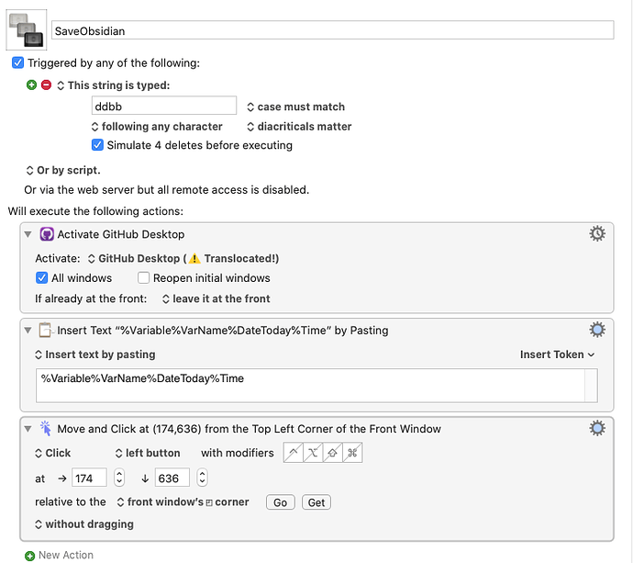Open following any character dropdown

pos(157,127)
